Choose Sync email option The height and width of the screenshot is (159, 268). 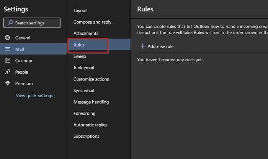(83, 91)
